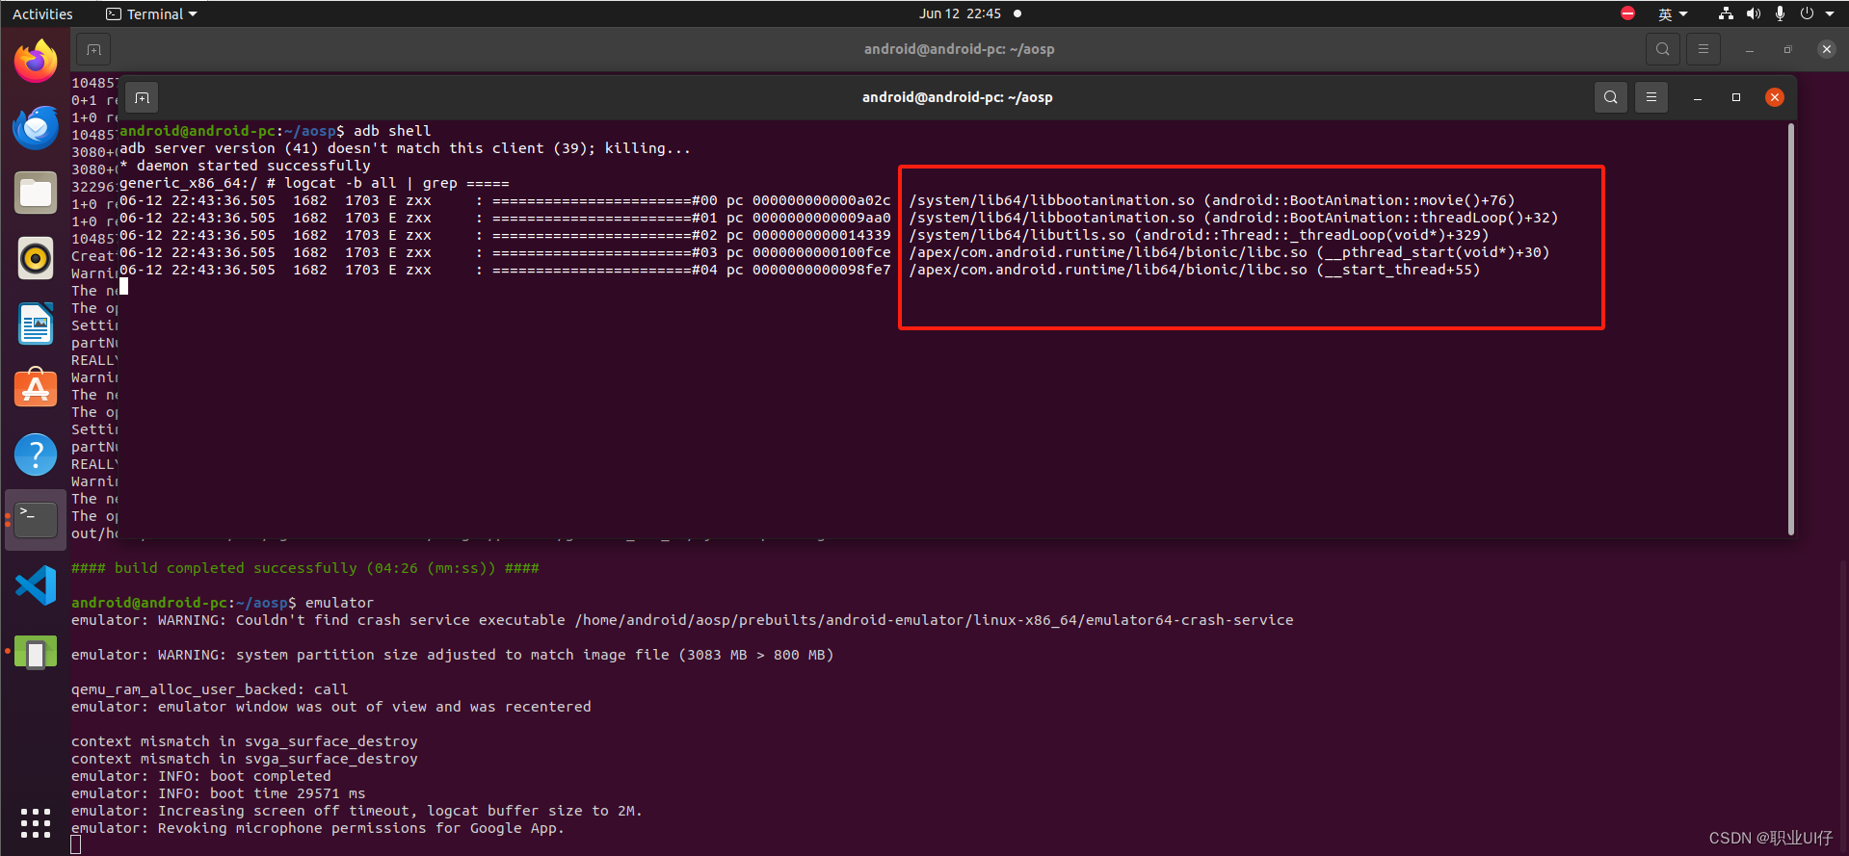Open network status icon in top bar
Image resolution: width=1849 pixels, height=856 pixels.
pos(1726,13)
